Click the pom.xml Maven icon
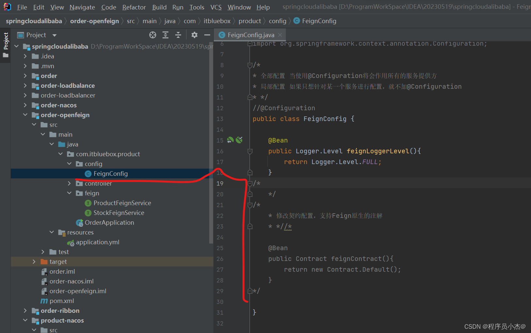Screen dimensions: 531x333 [44, 301]
